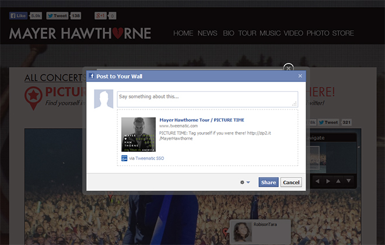Click www.tweematic.com text in preview
385x245 pixels.
pyautogui.click(x=178, y=126)
